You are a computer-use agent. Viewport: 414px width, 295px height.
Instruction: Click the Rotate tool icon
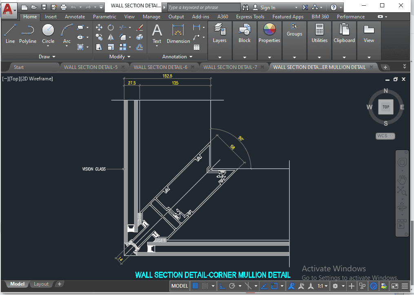pyautogui.click(x=111, y=27)
